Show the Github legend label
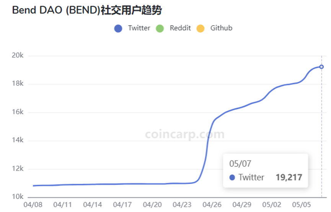The height and width of the screenshot is (212, 331). [221, 28]
